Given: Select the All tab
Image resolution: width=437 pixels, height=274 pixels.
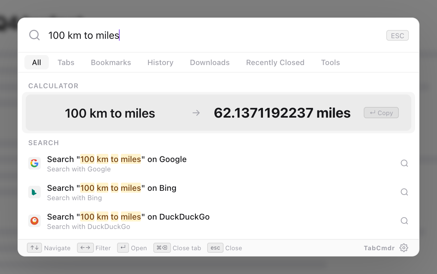Looking at the screenshot, I should coord(37,62).
